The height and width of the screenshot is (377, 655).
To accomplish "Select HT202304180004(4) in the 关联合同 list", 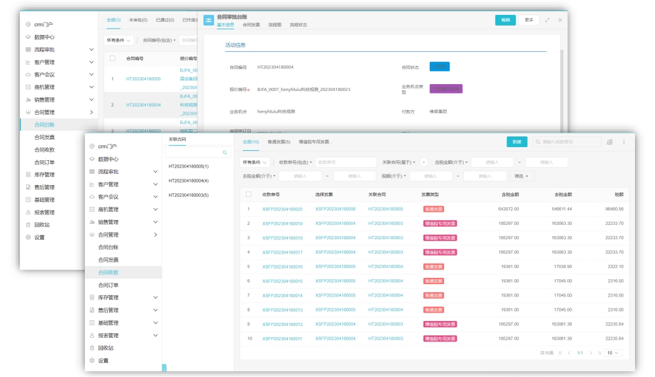I will pos(188,181).
